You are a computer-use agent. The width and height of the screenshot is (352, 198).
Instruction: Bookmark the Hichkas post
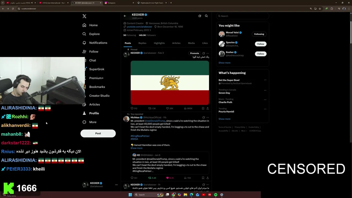coord(203,178)
